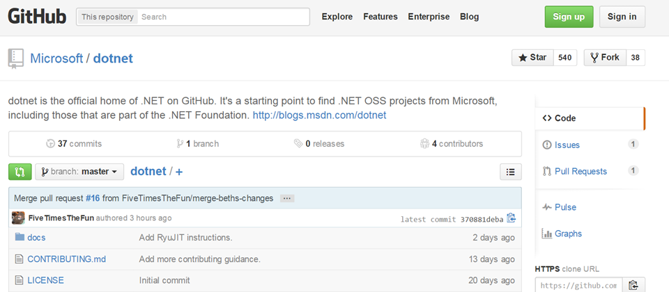Click the FiveTimesTheFun avatar image
The width and height of the screenshot is (669, 292).
(18, 218)
